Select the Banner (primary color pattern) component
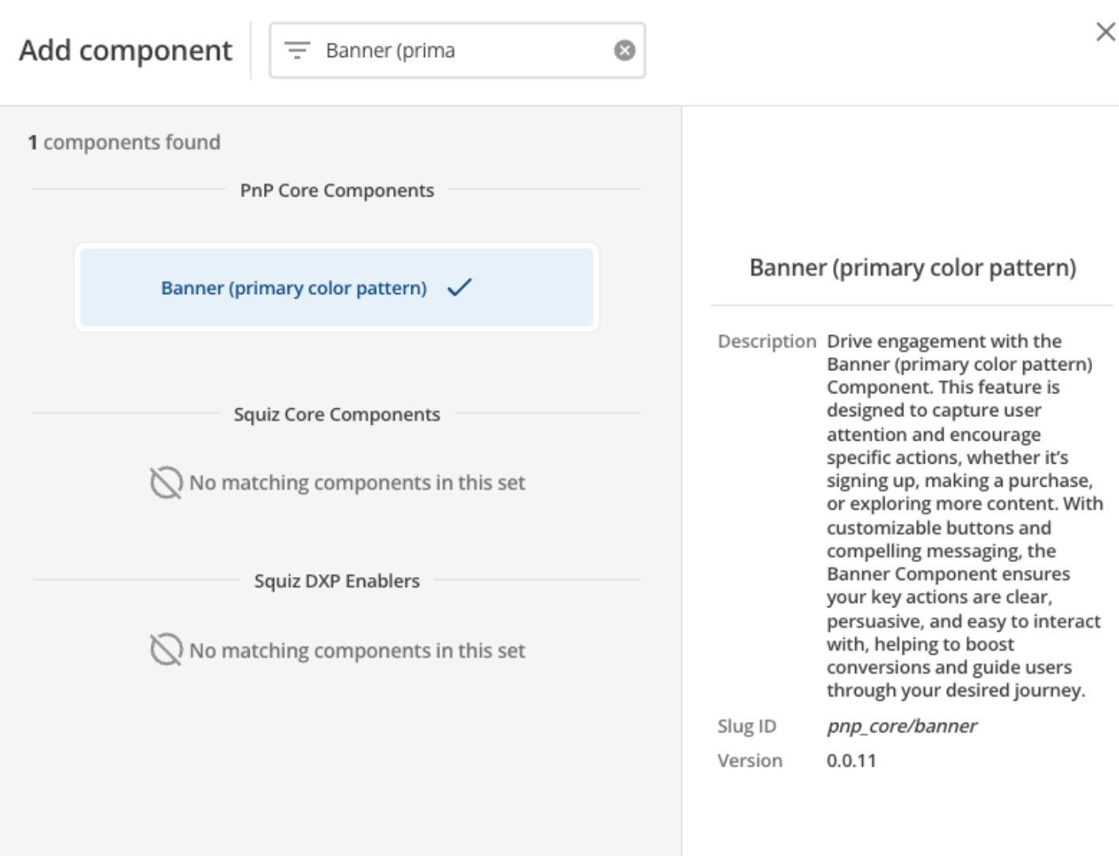The height and width of the screenshot is (856, 1119). pos(337,287)
